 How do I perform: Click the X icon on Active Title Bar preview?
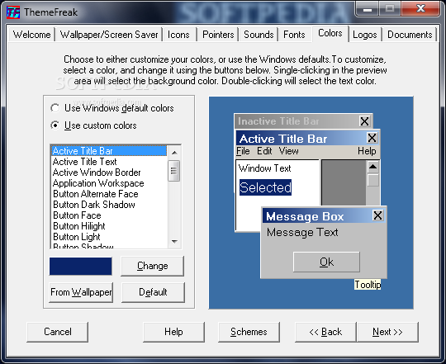pyautogui.click(x=372, y=138)
